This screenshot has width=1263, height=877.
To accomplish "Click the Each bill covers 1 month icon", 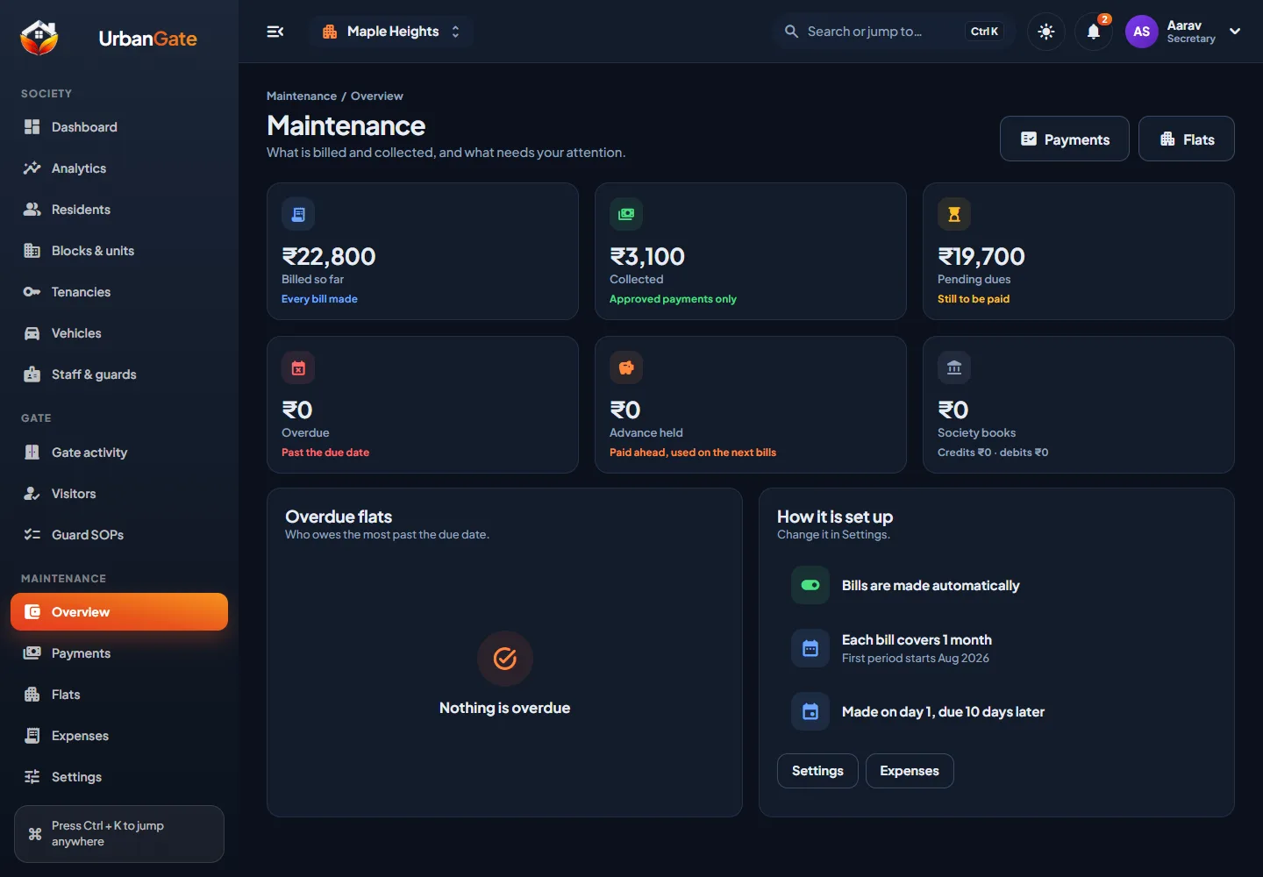I will pos(810,648).
